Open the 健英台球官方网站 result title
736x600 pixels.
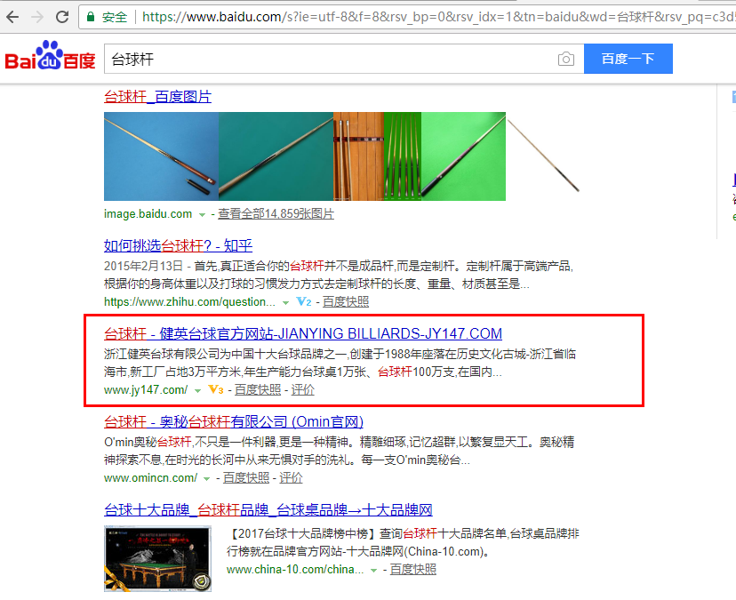tap(303, 334)
